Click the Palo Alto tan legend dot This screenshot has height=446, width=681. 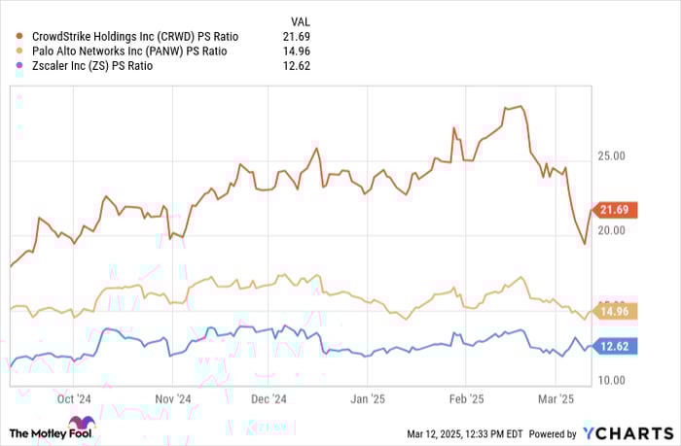tap(19, 51)
